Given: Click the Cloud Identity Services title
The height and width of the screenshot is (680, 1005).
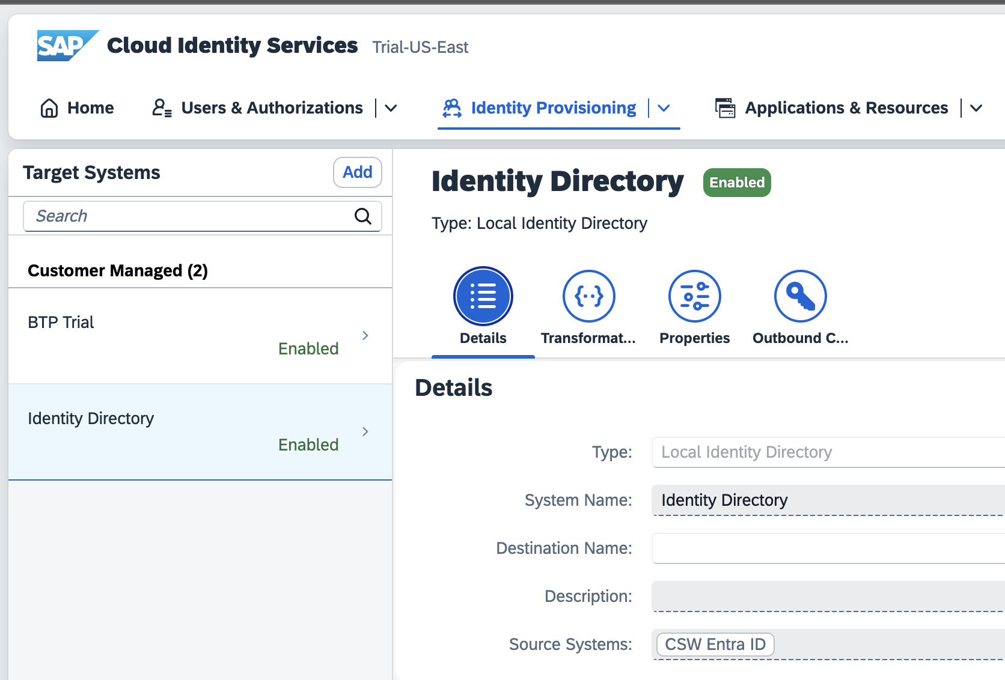Looking at the screenshot, I should pos(232,46).
